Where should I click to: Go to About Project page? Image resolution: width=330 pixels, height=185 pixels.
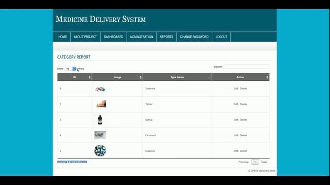pos(85,36)
